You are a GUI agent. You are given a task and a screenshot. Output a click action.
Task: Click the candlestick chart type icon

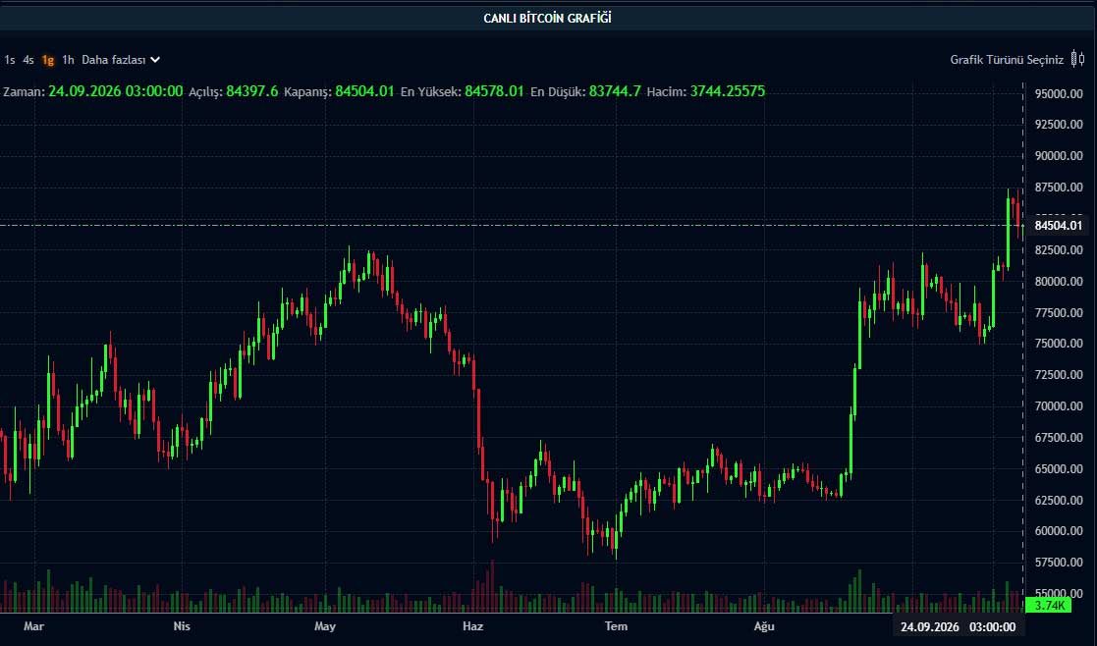coord(1078,60)
